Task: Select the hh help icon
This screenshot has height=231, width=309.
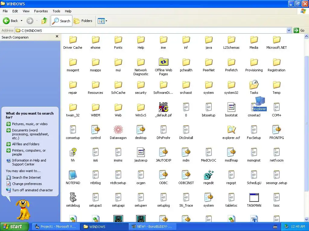Action: tap(73, 152)
